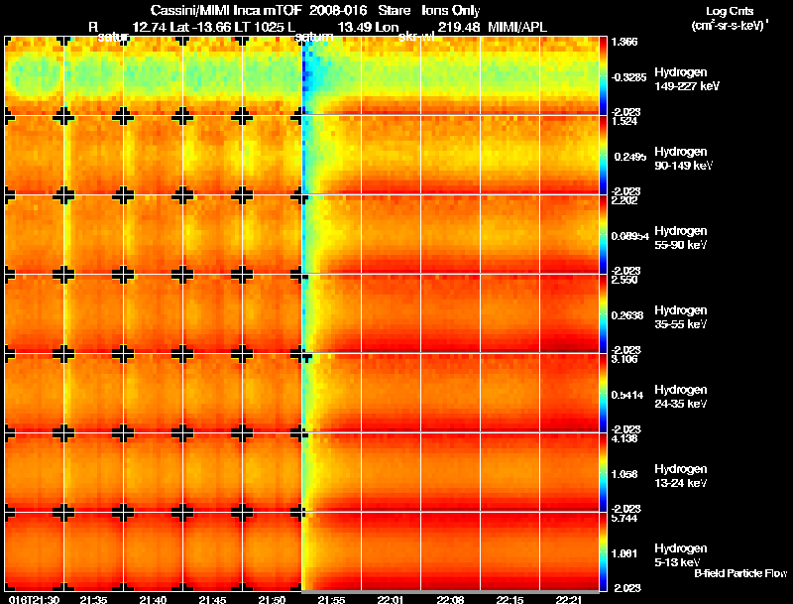793x604 pixels.
Task: Click the 'B-field Particle Flow' caption
Action: (x=740, y=573)
